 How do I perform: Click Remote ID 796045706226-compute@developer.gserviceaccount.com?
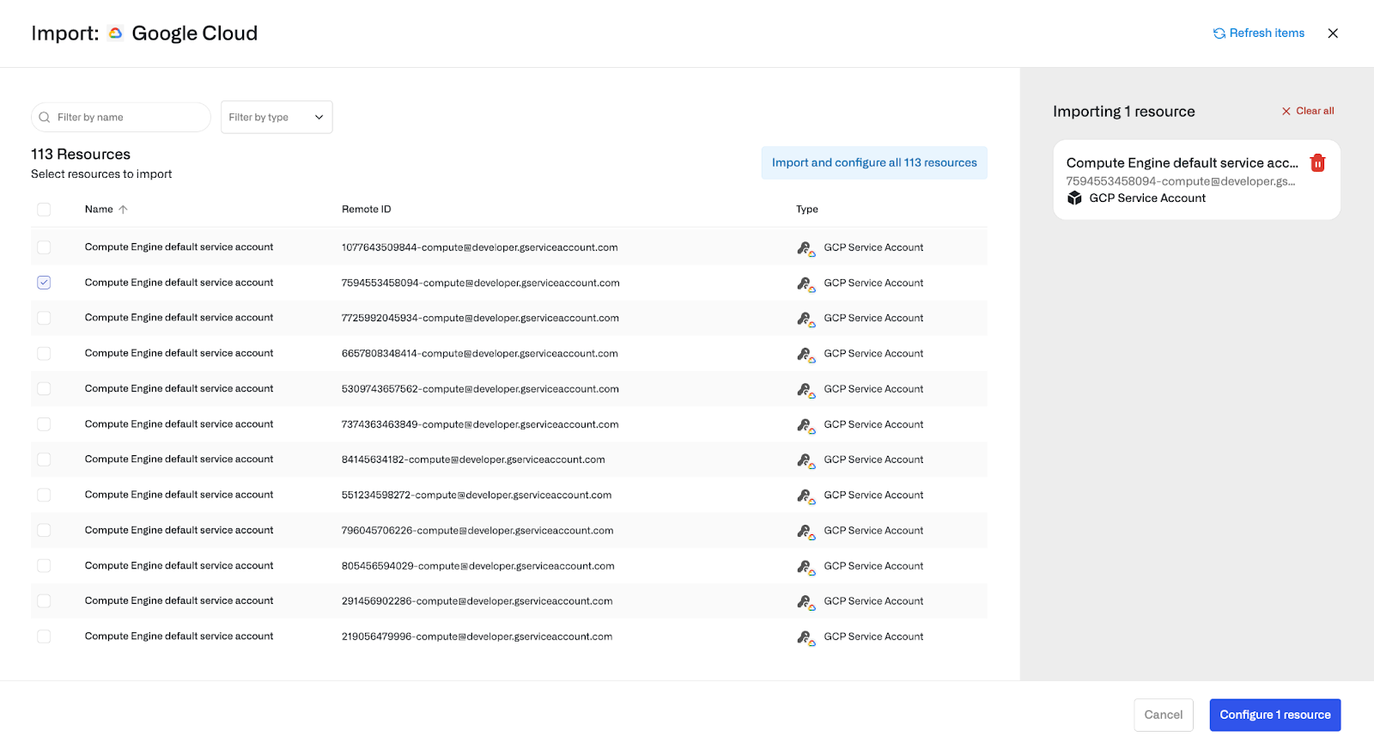(x=477, y=531)
